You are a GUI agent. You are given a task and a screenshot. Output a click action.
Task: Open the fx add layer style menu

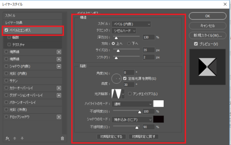7,138
